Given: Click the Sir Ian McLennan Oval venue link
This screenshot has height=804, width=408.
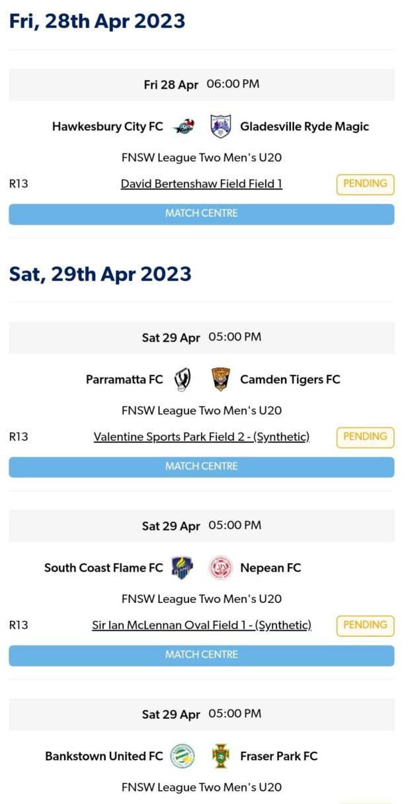Looking at the screenshot, I should pyautogui.click(x=202, y=625).
